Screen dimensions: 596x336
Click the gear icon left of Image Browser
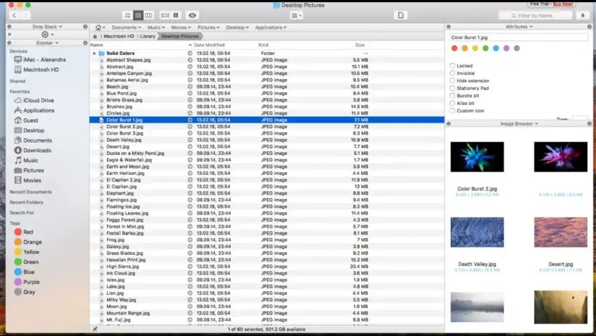pyautogui.click(x=449, y=123)
